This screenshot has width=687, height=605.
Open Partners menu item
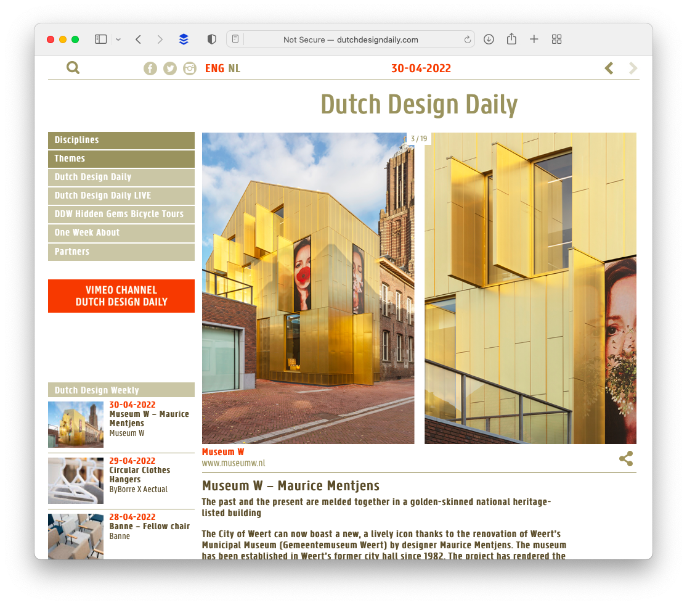(x=121, y=252)
